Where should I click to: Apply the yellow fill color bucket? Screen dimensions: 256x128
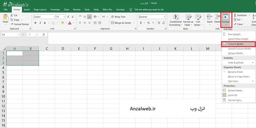pos(62,23)
